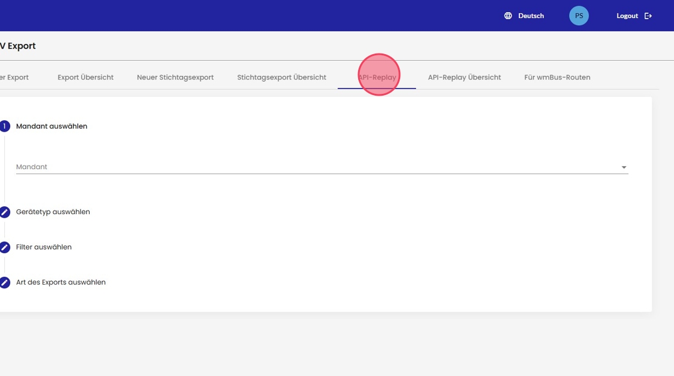Click the Mandant auswählen step heading
The image size is (674, 376).
(52, 126)
